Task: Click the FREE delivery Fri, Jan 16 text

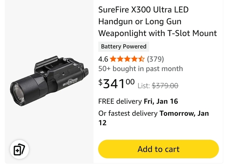Action: click(x=138, y=101)
